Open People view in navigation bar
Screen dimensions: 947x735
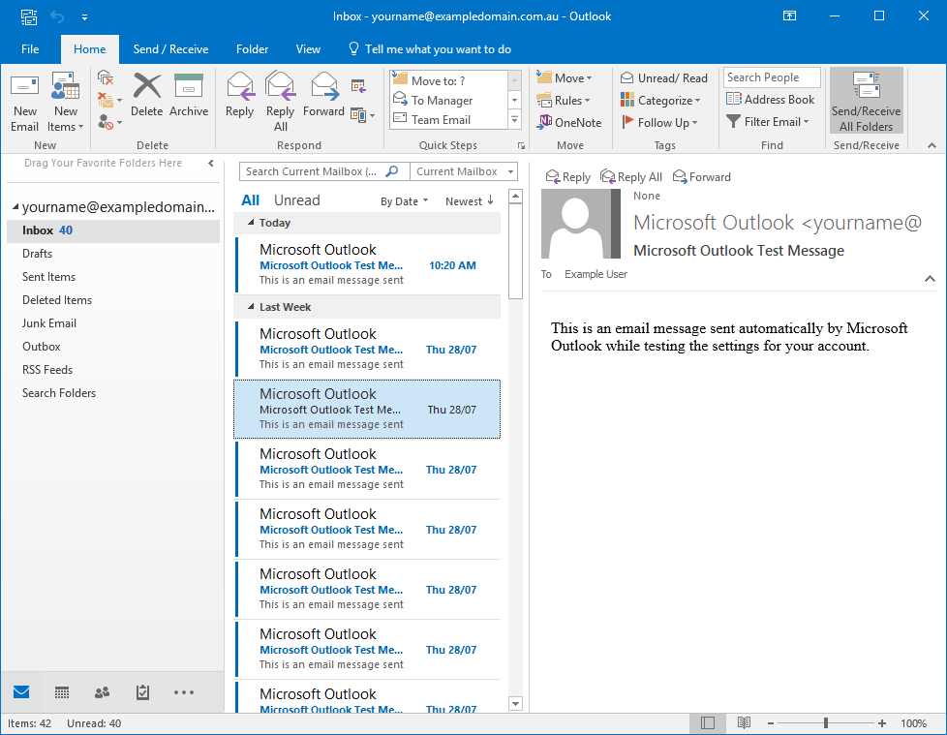pyautogui.click(x=102, y=692)
